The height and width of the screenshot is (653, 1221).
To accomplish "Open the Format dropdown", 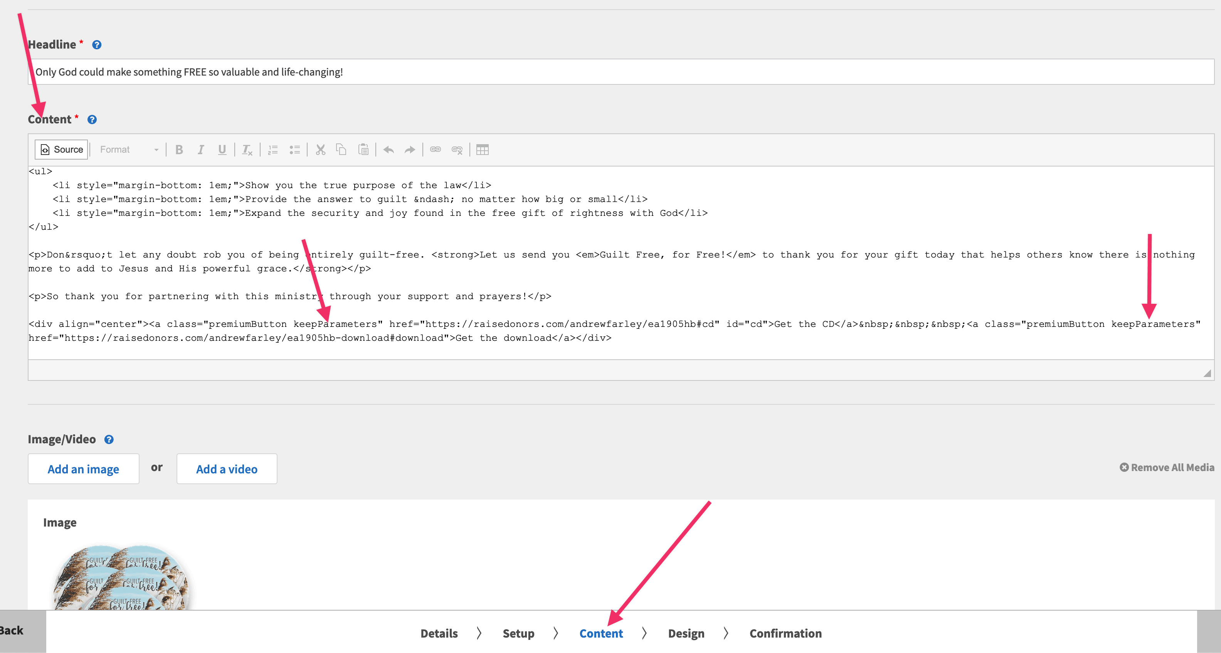I will 128,150.
